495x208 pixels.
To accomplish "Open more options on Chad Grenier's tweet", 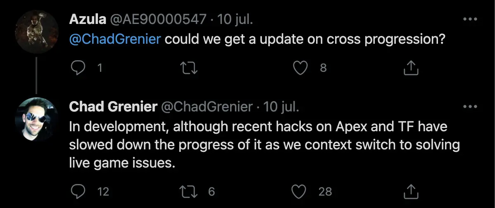I will [470, 107].
